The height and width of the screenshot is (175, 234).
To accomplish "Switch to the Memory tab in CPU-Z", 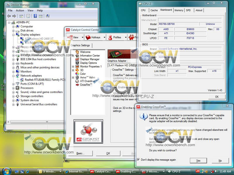I will (x=179, y=10).
